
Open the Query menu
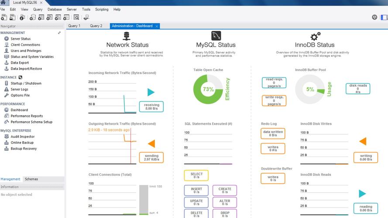coord(38,10)
